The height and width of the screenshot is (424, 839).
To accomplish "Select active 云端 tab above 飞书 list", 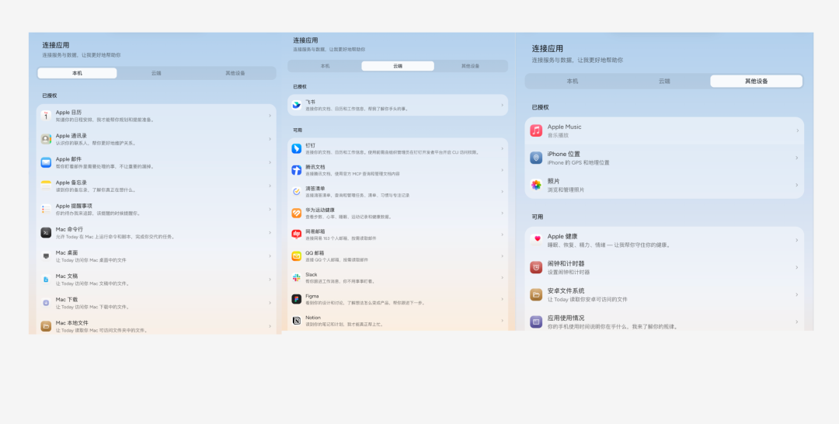I will 398,66.
